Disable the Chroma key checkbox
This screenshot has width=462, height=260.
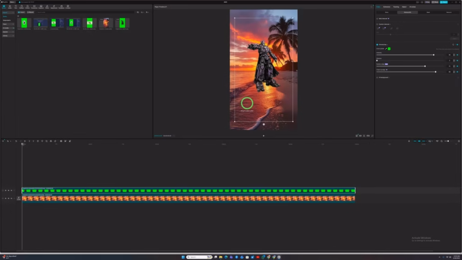377,45
